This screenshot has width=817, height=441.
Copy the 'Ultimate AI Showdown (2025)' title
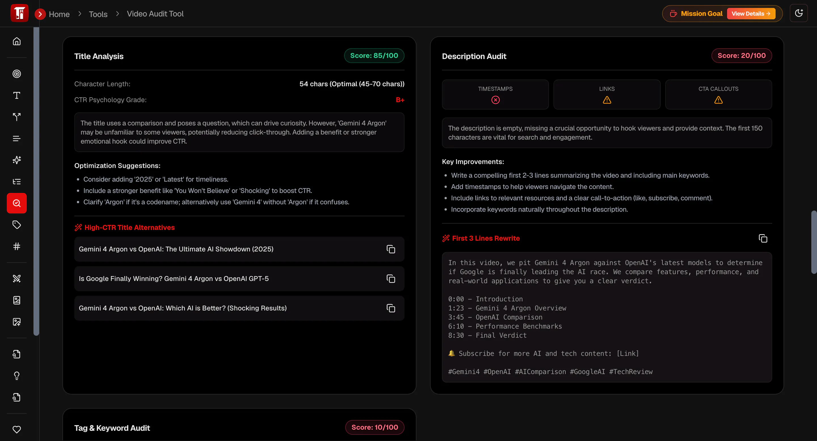pos(391,249)
